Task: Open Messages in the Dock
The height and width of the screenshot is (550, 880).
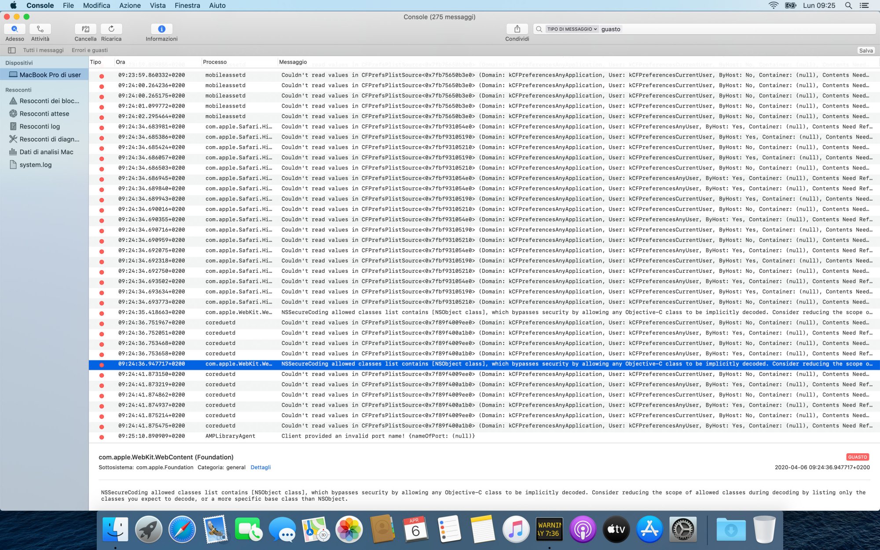Action: point(282,529)
